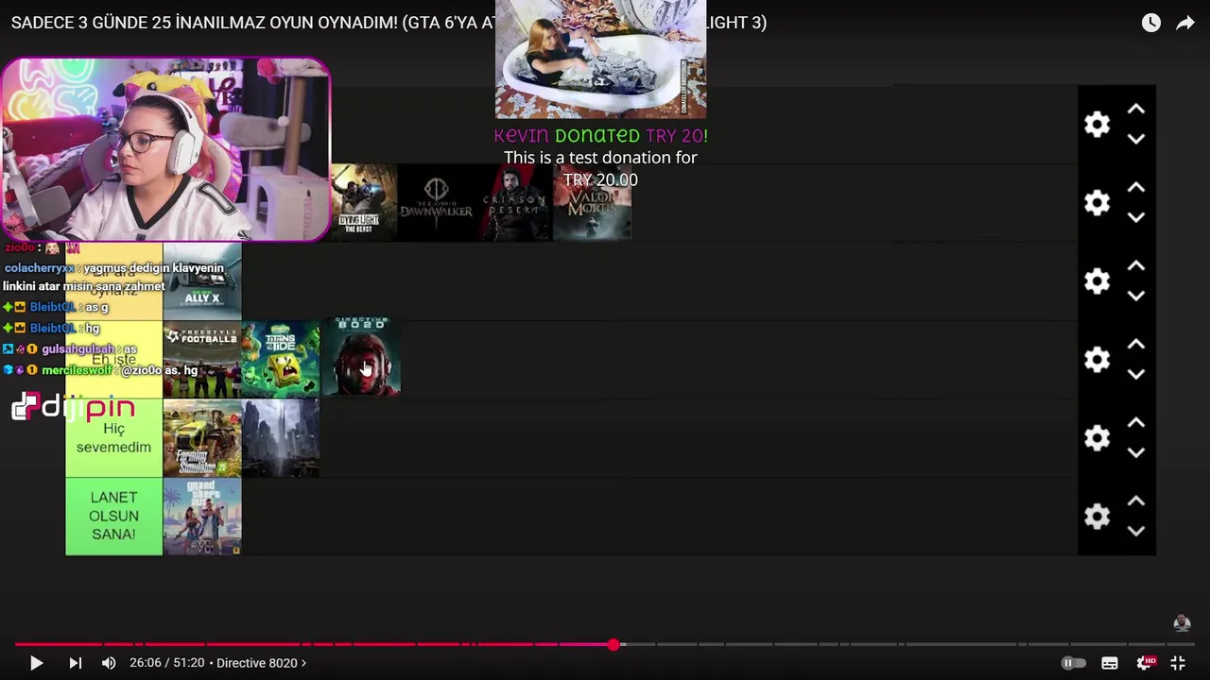Open the Directive 8020 chapter list
The image size is (1210, 680).
click(261, 663)
